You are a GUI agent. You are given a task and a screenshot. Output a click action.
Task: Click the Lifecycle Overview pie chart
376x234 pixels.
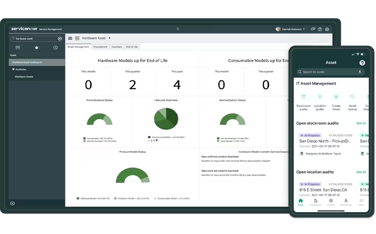[166, 119]
